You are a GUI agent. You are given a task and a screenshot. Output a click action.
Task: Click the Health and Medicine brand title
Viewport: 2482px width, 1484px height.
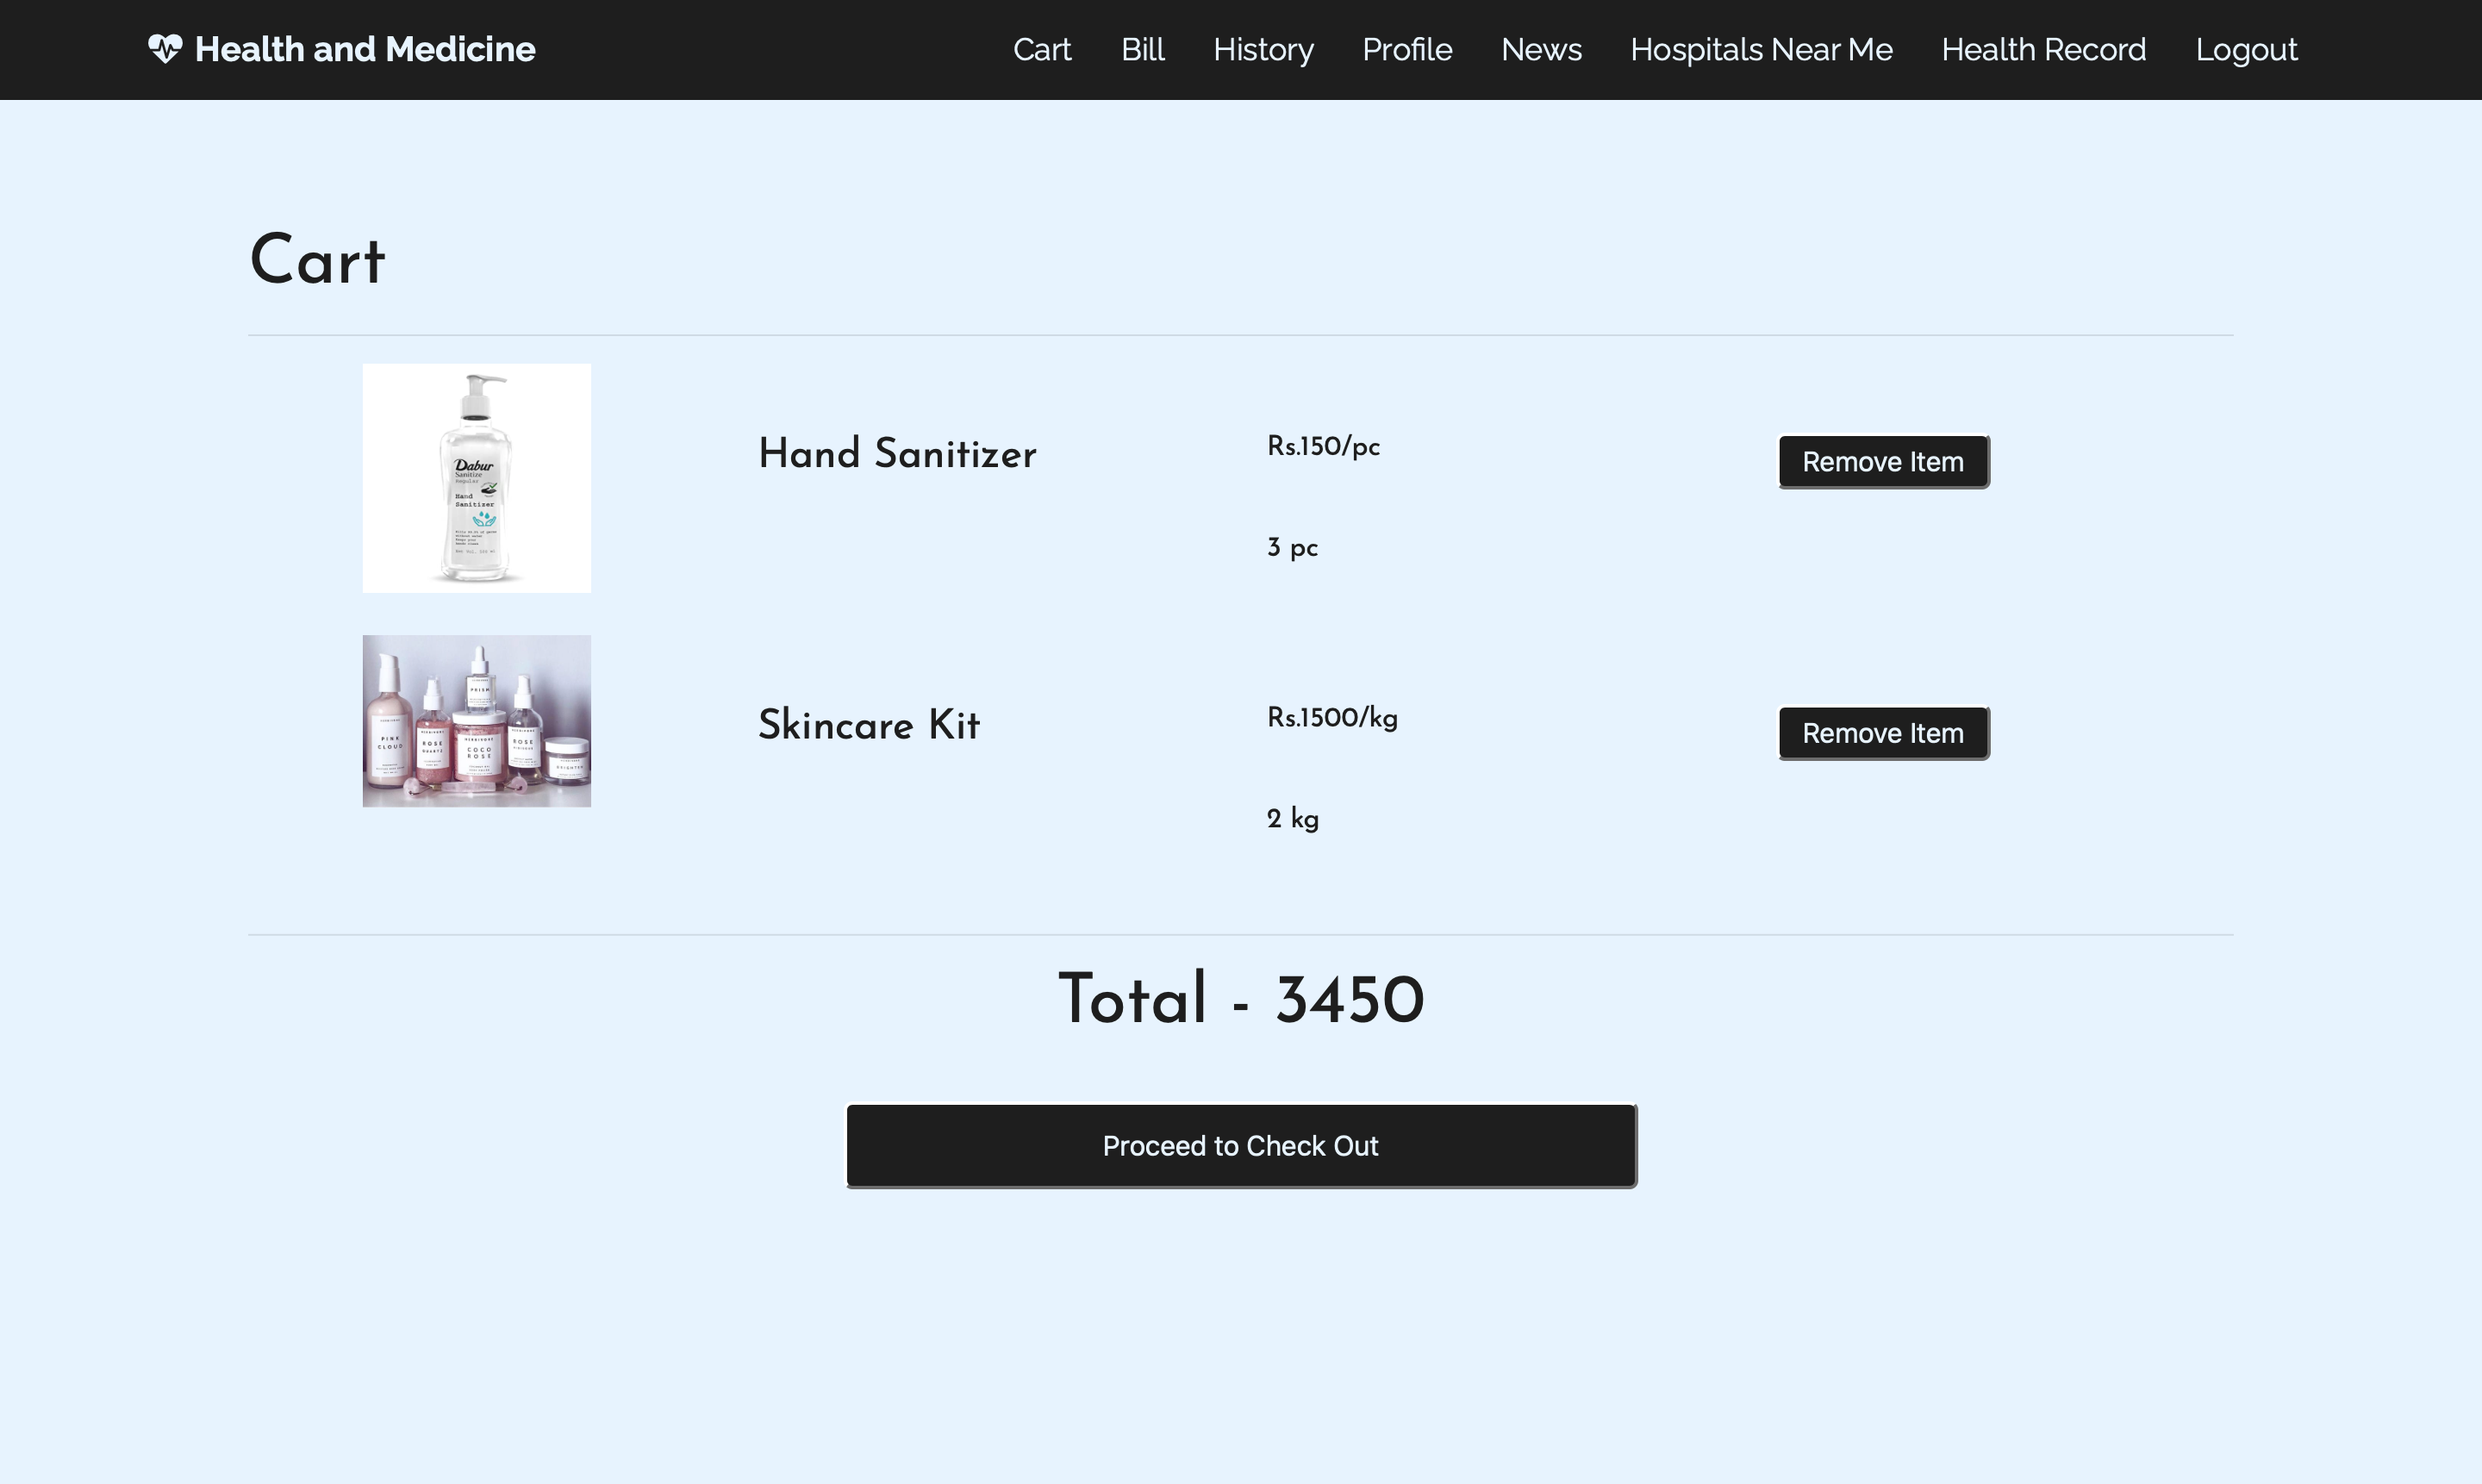tap(364, 49)
